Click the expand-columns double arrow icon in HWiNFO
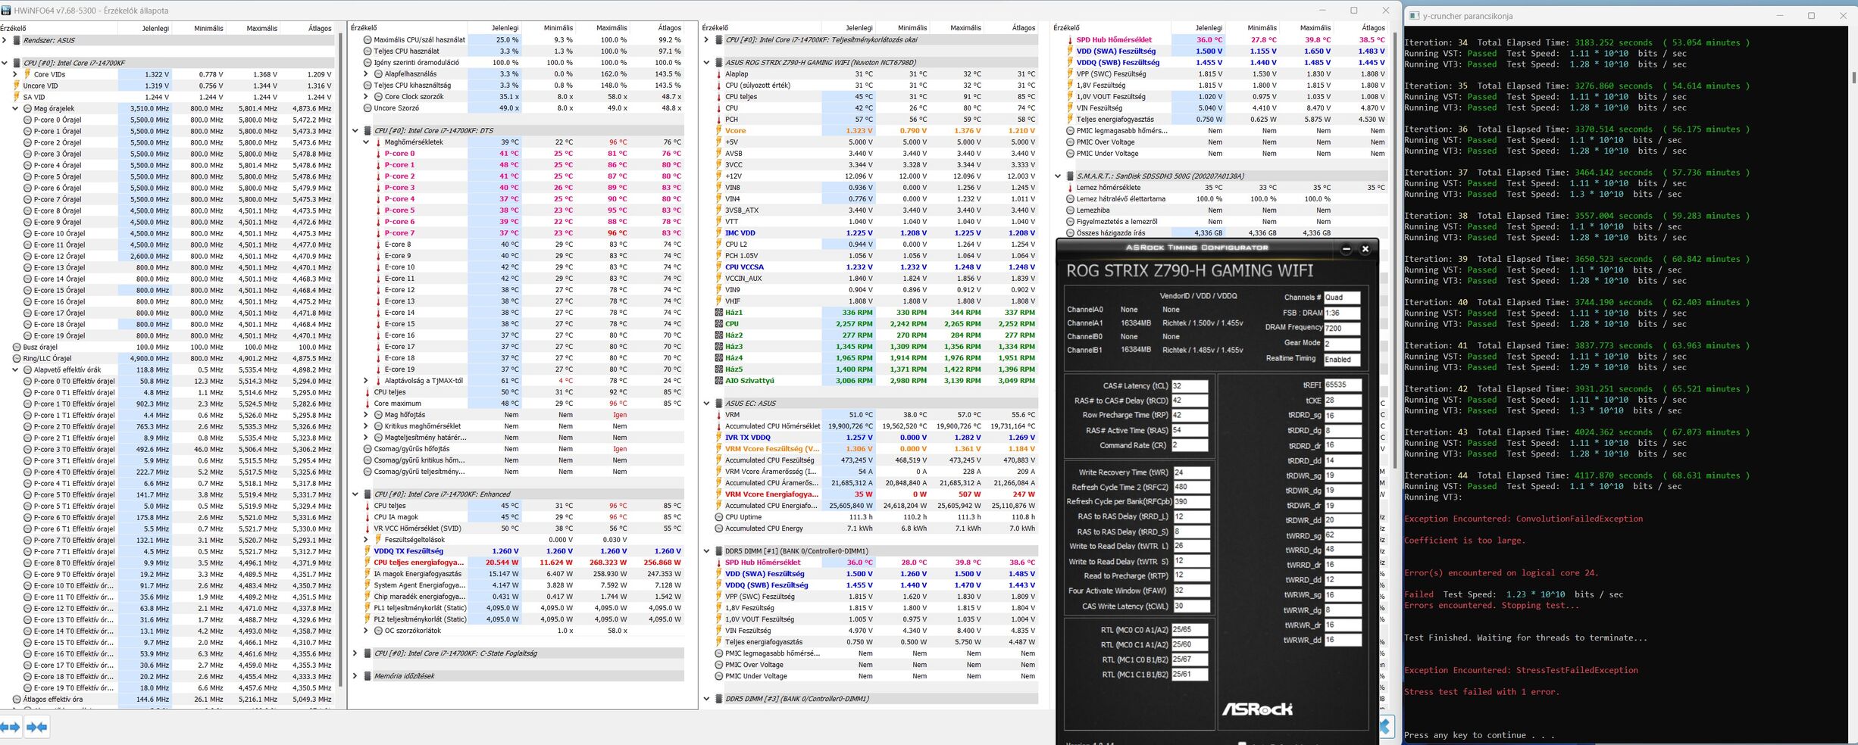Screen dimensions: 1858x745 (x=11, y=728)
